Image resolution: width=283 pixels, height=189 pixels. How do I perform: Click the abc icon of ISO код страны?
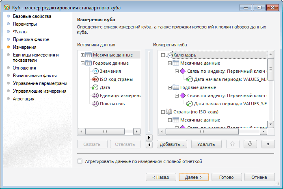95,79
